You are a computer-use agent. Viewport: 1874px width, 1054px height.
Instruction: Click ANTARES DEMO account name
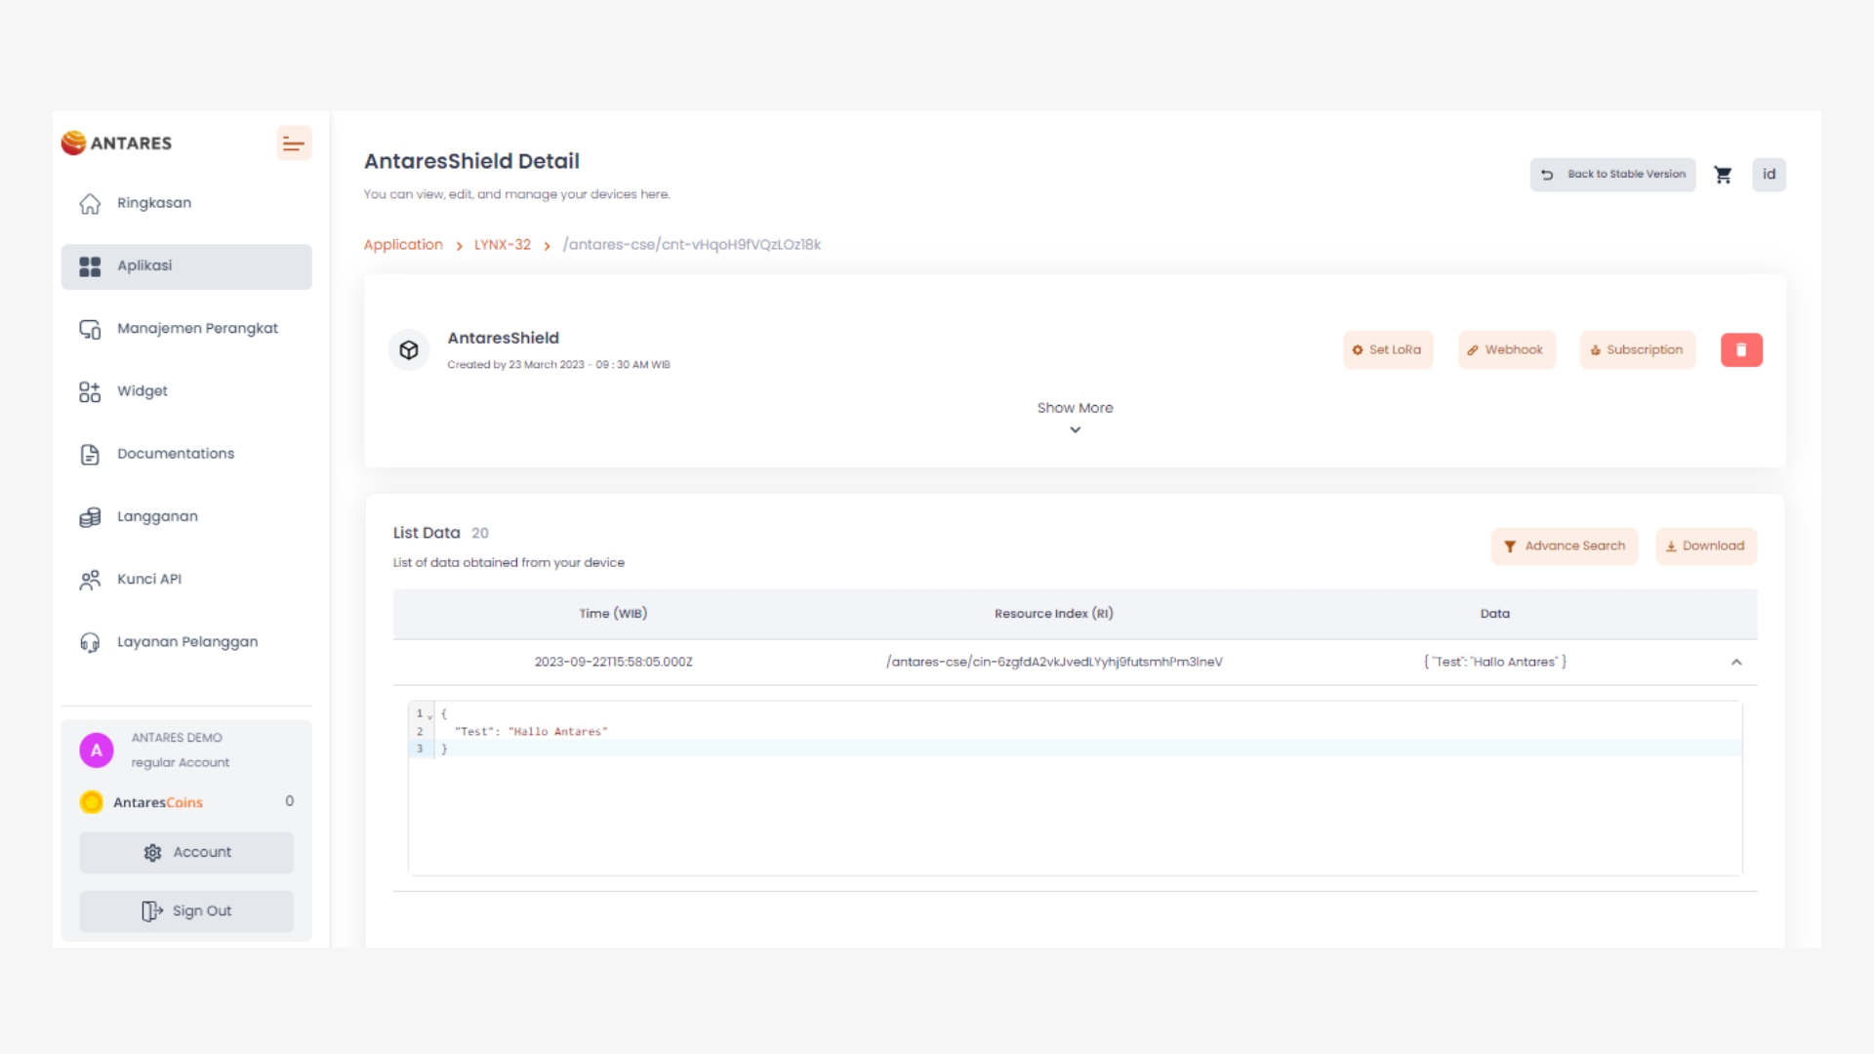tap(177, 738)
